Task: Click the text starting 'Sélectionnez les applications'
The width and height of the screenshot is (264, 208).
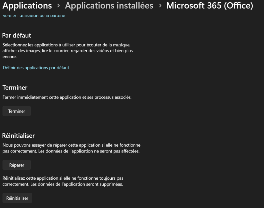Action: click(68, 51)
